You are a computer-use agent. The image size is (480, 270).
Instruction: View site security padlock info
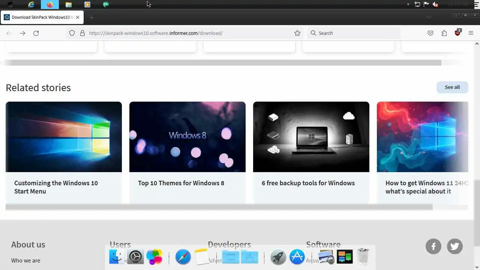point(82,33)
